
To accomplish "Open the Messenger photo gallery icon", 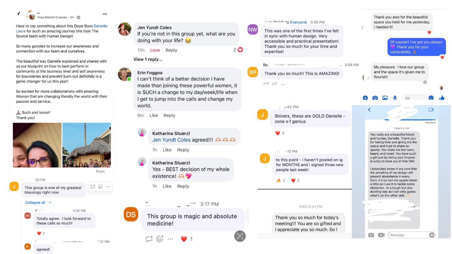I will coord(385,98).
